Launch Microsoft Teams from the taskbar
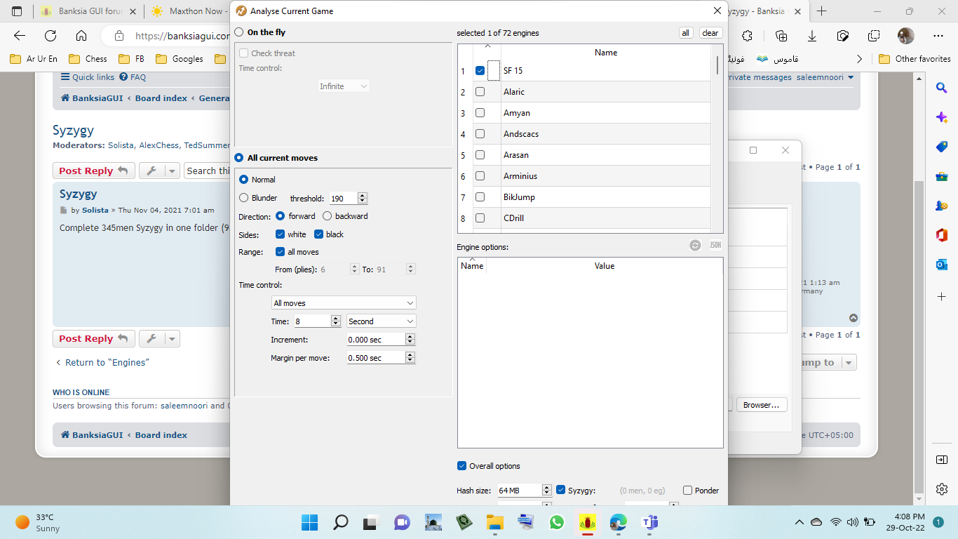Screen dimensions: 958x539 coord(649,522)
